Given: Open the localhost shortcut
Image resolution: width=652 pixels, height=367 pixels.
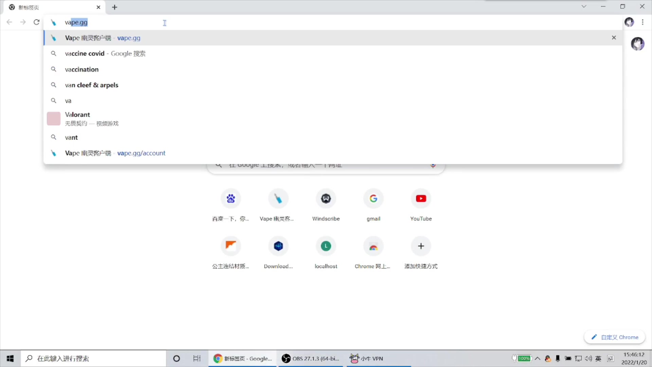Looking at the screenshot, I should point(326,253).
